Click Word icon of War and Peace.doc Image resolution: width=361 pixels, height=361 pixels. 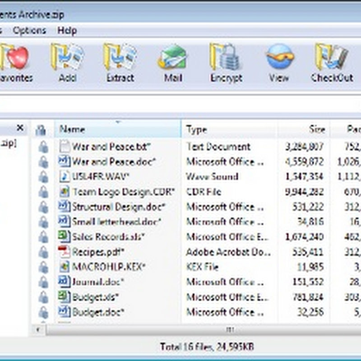point(64,161)
